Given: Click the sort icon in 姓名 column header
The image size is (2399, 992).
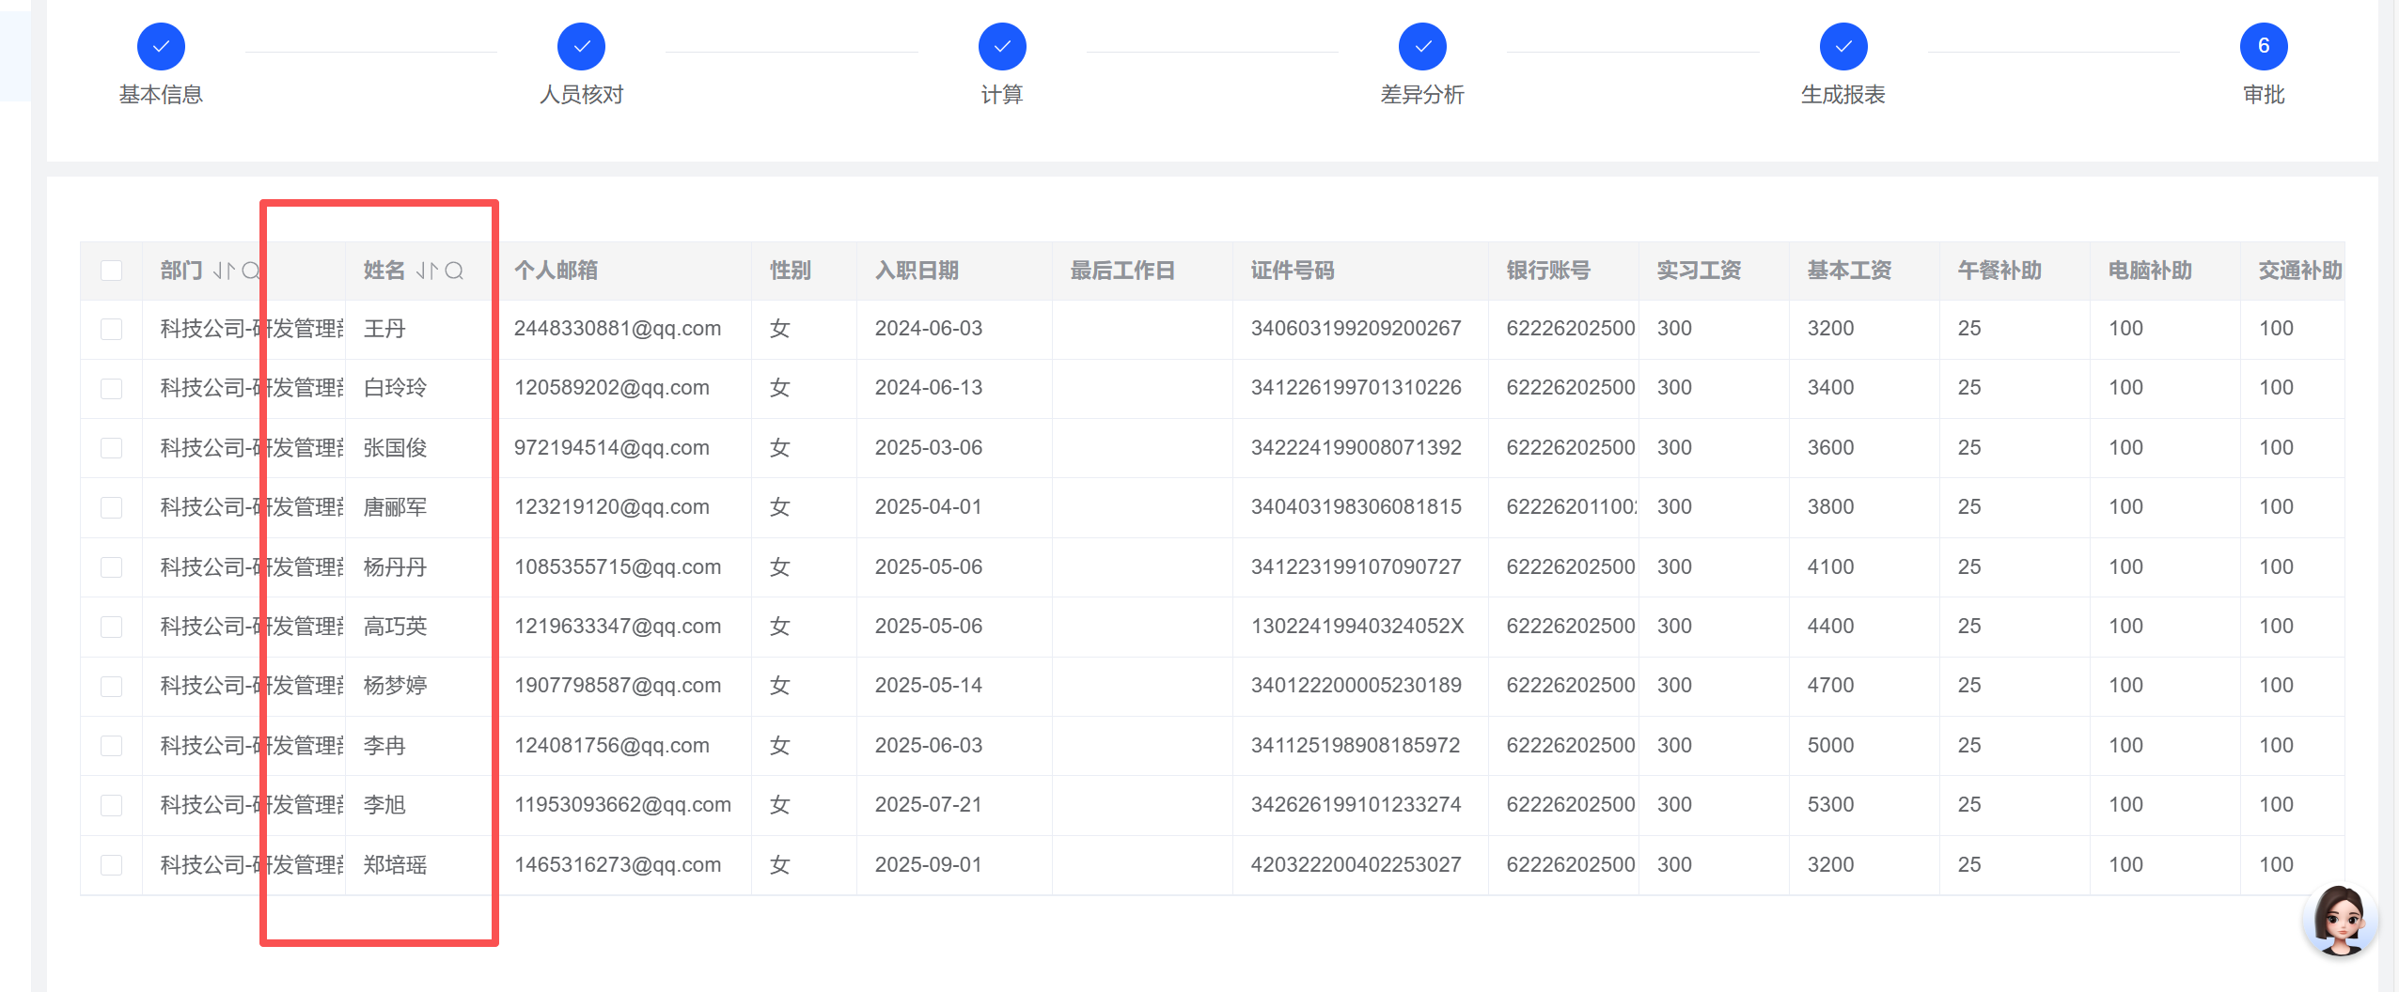Looking at the screenshot, I should pos(427,271).
